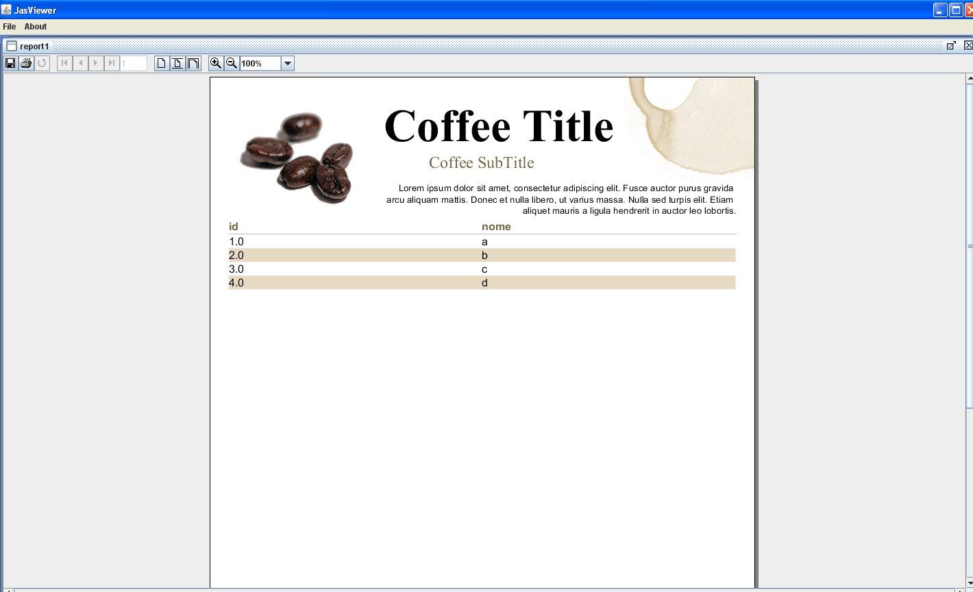Click the coffee beans image
This screenshot has width=973, height=592.
(297, 158)
